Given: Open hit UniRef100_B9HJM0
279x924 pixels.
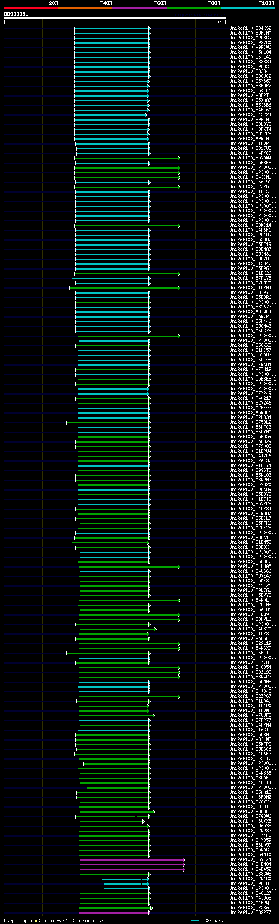Looking at the screenshot, I should [250, 33].
